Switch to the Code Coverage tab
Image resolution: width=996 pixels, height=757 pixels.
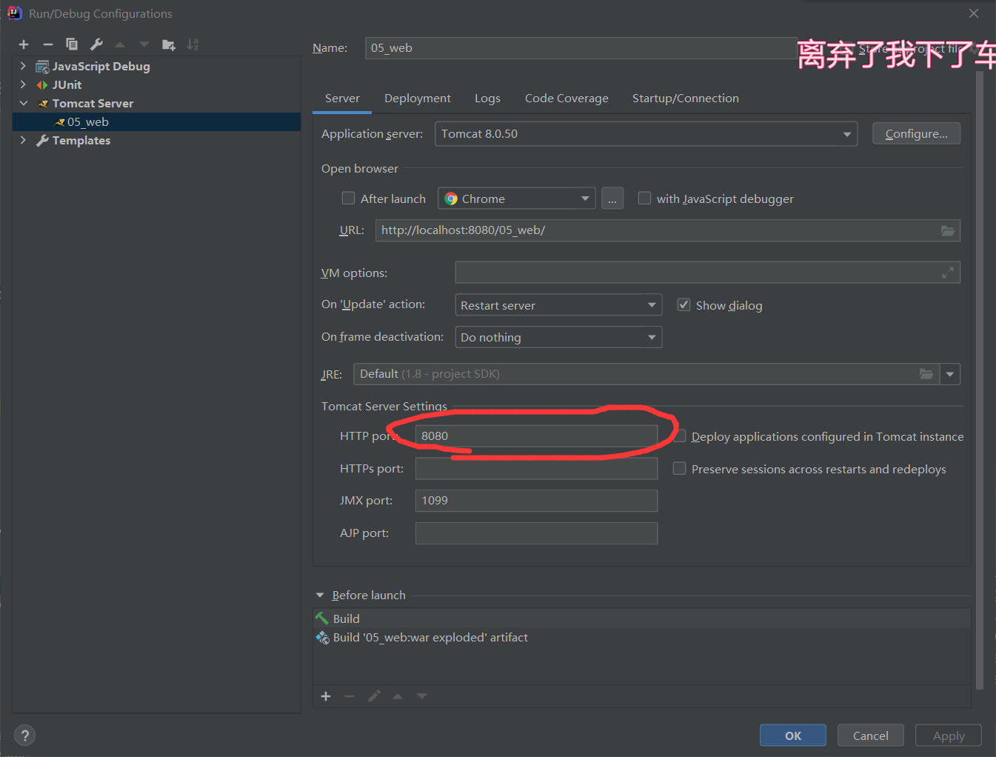tap(566, 99)
